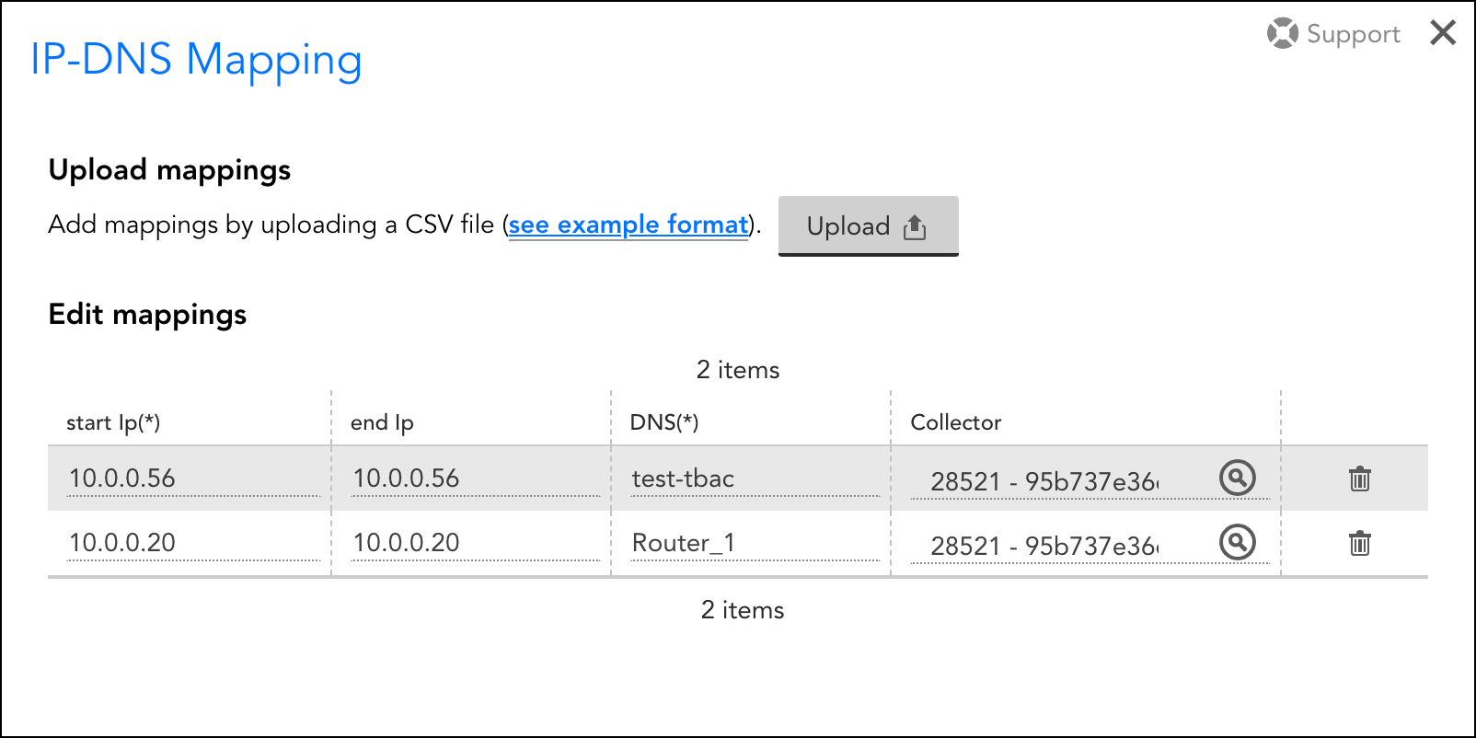Open the see example format link

click(x=629, y=225)
